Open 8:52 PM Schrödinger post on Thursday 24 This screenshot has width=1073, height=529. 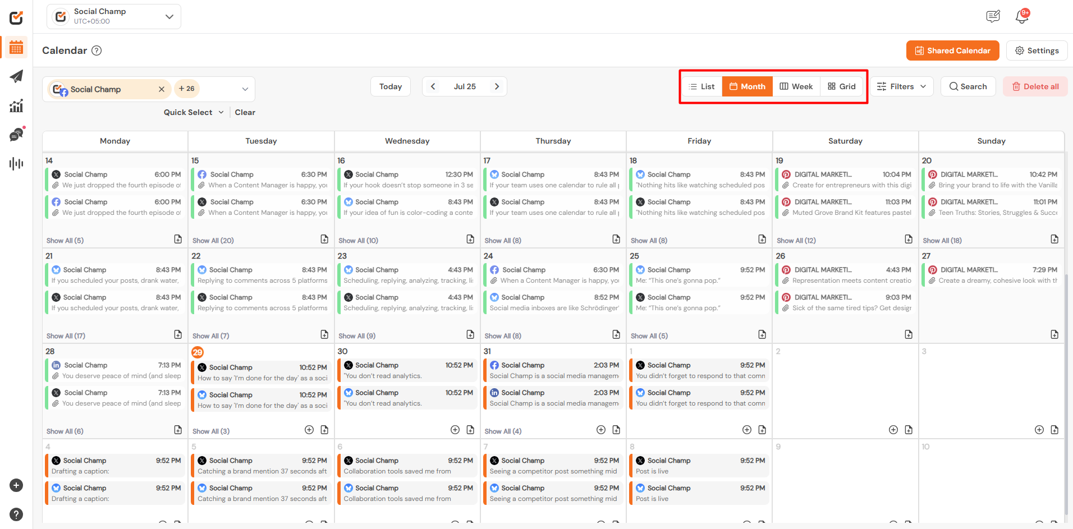[x=553, y=302]
